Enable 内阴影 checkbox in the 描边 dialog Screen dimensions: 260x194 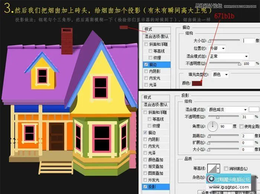[146, 71]
